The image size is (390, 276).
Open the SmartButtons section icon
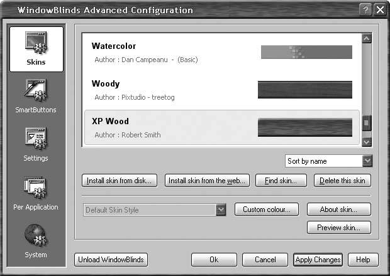pyautogui.click(x=36, y=90)
